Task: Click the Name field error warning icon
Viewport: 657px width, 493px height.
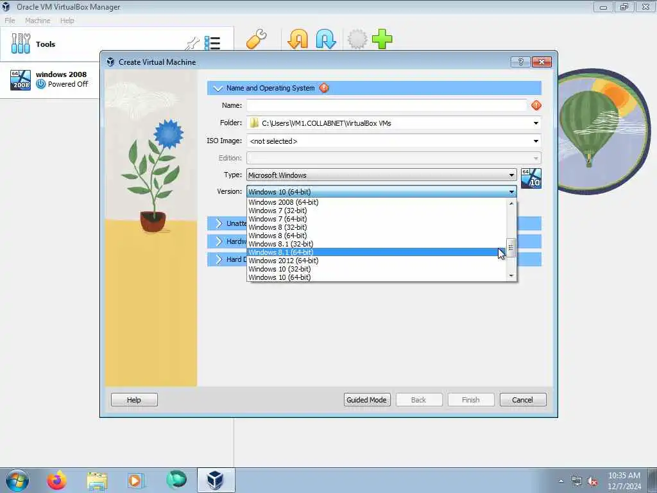Action: tap(536, 105)
